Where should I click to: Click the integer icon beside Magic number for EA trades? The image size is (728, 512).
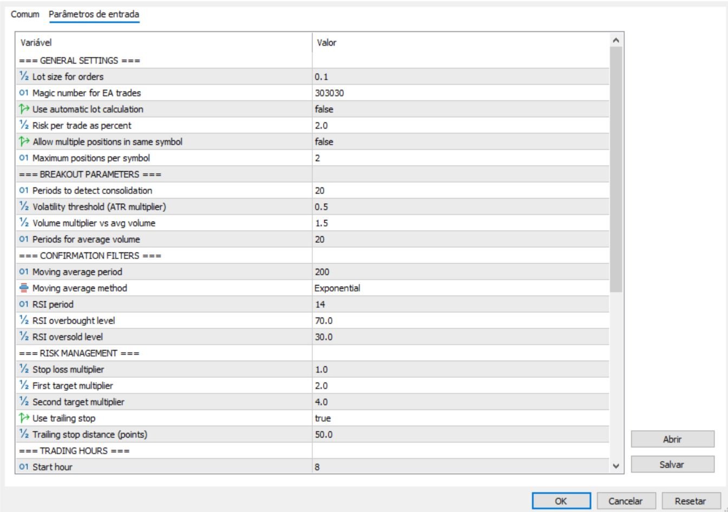tap(24, 93)
